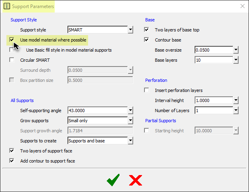
Task: Close the Support Parameters dialog
Action: 242,6
